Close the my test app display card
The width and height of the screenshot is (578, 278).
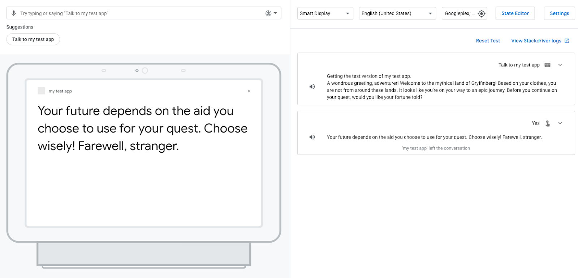[249, 91]
